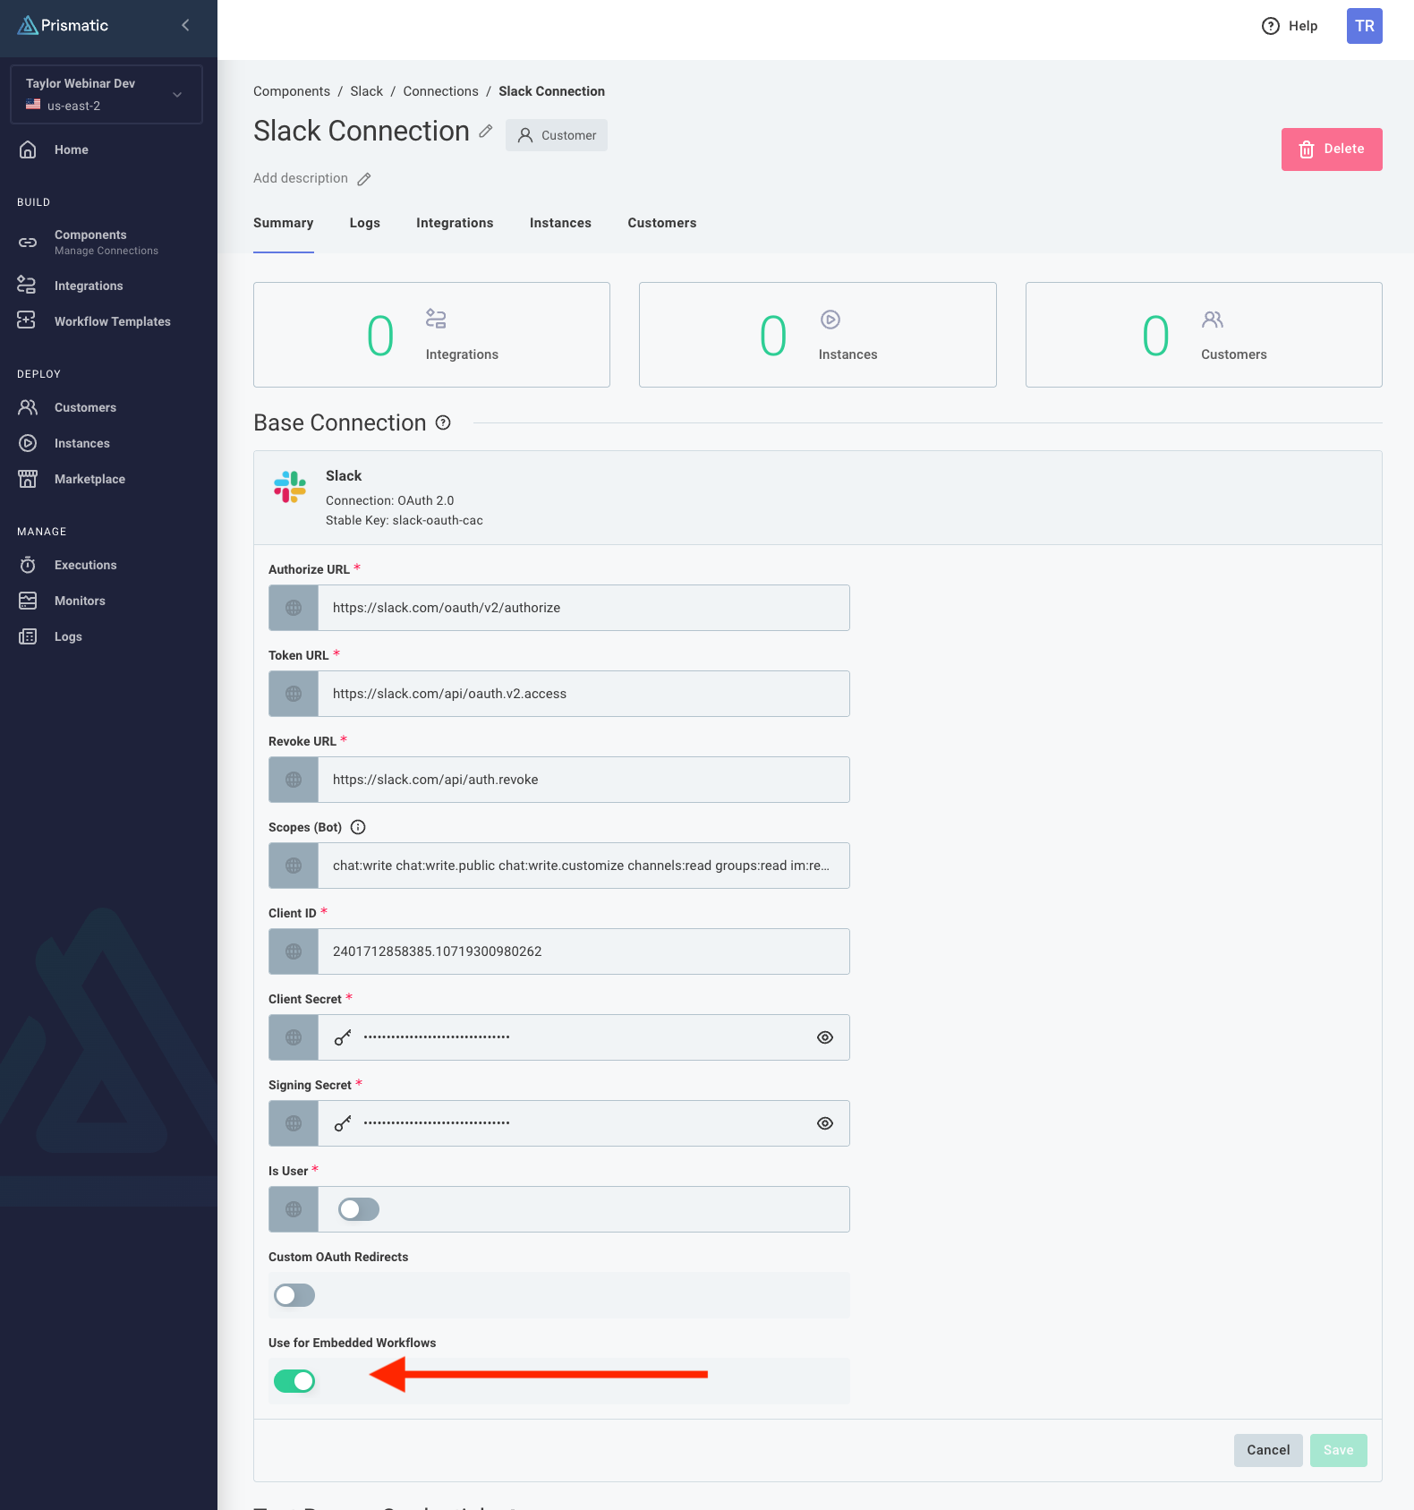Screen dimensions: 1414x1510
Task: Click the Instances count card
Action: click(x=817, y=335)
